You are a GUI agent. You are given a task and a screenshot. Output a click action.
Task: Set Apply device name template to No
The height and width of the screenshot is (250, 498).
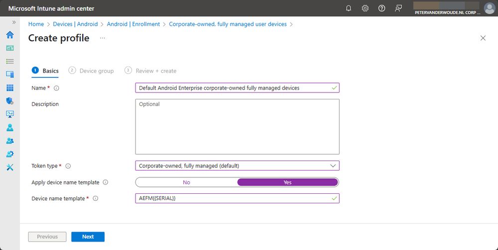(186, 182)
